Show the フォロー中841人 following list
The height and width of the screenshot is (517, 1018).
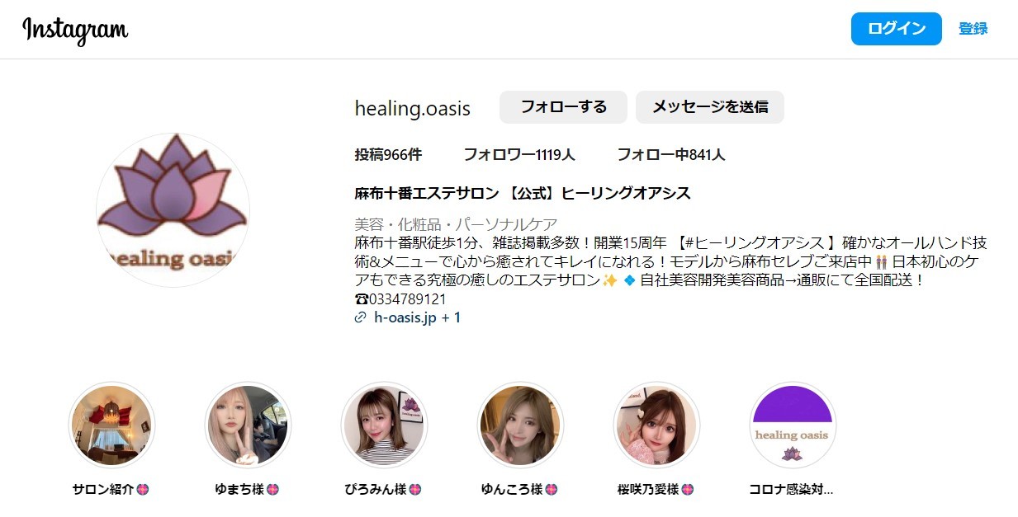coord(671,154)
